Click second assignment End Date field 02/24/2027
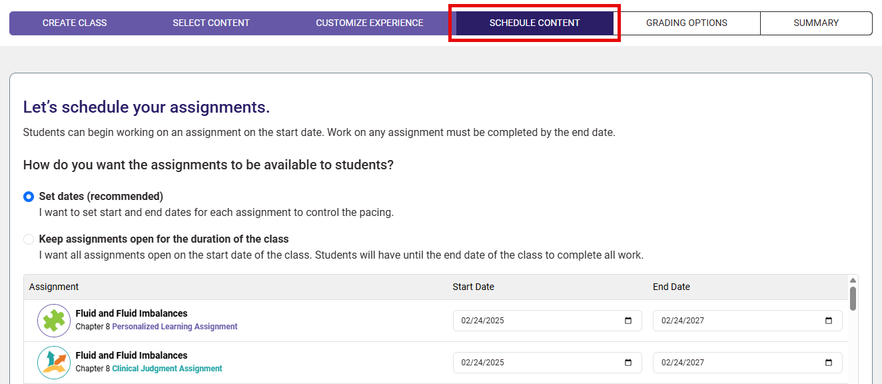Viewport: 882px width, 384px height. pos(747,363)
